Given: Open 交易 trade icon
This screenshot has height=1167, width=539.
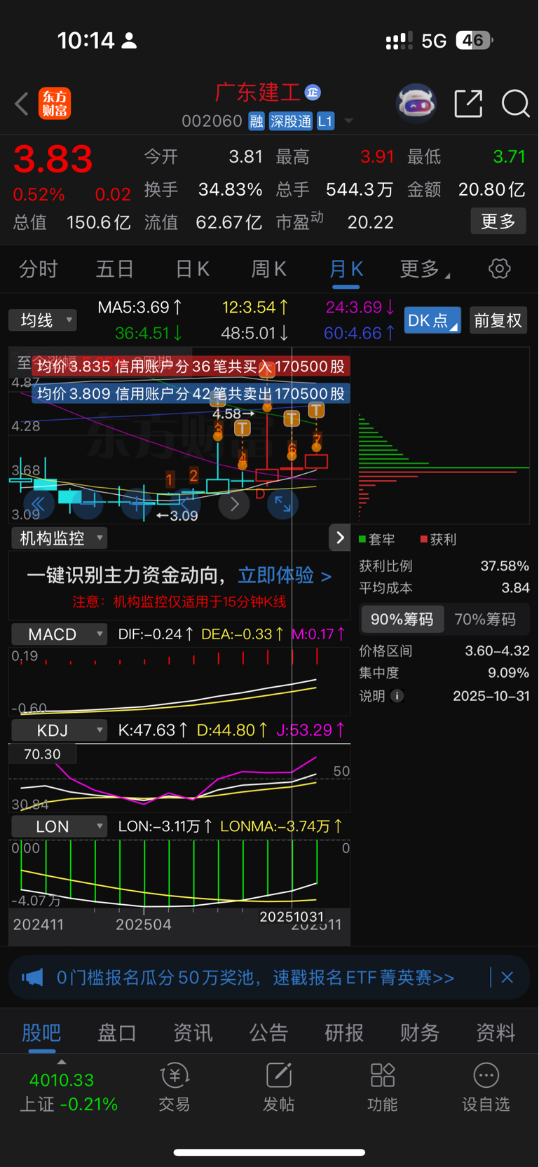Looking at the screenshot, I should (x=175, y=1087).
